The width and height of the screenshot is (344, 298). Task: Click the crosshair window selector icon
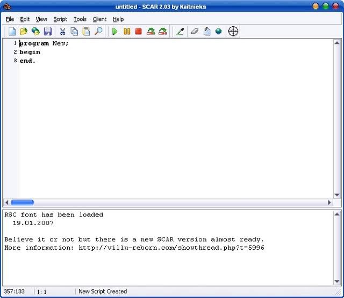(233, 32)
